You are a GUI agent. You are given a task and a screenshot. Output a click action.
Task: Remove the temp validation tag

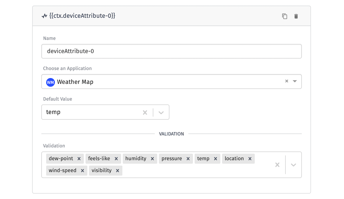tap(216, 159)
